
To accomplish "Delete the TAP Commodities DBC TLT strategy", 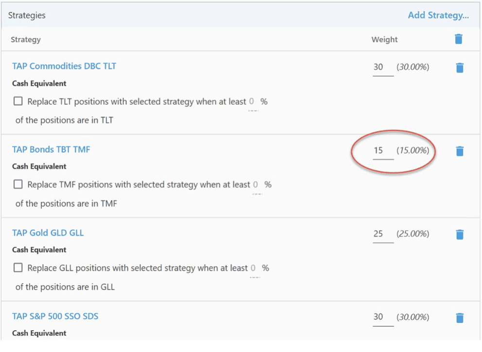I will pyautogui.click(x=460, y=68).
